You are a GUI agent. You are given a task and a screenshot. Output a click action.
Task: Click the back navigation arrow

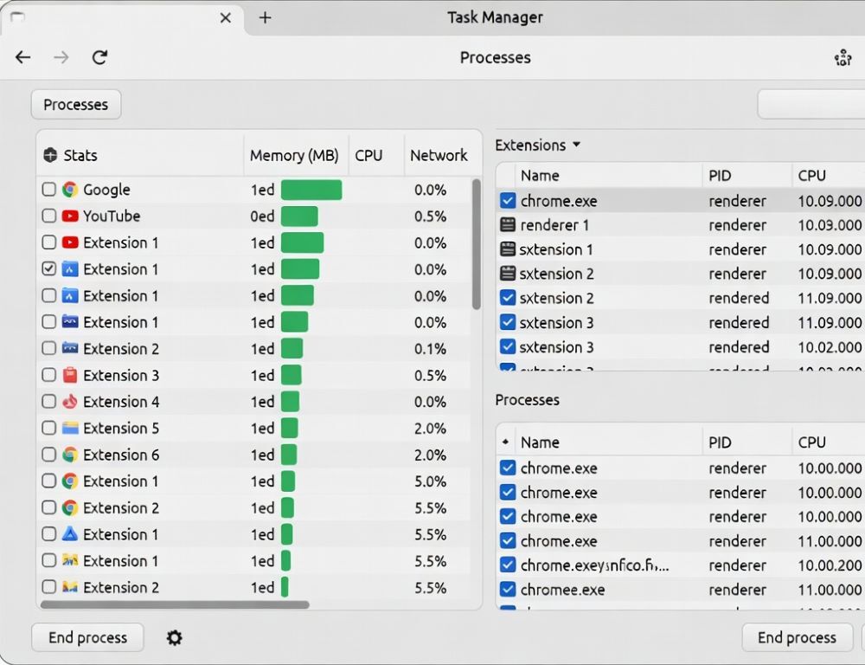click(x=22, y=57)
